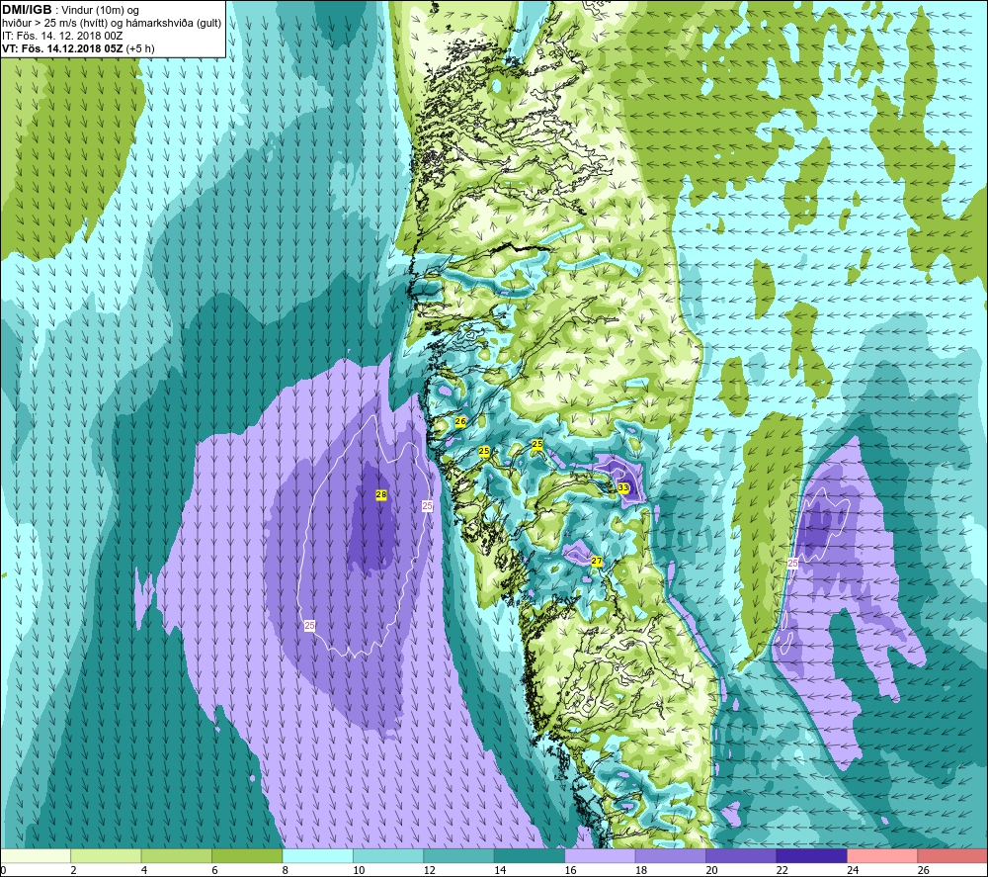Click the "VT: Fös. 14.12.2018 05Z" valid time
This screenshot has height=877, width=988.
(62, 48)
